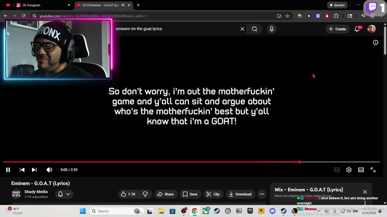387x217 pixels.
Task: Create a Clip of the video
Action: click(x=213, y=194)
